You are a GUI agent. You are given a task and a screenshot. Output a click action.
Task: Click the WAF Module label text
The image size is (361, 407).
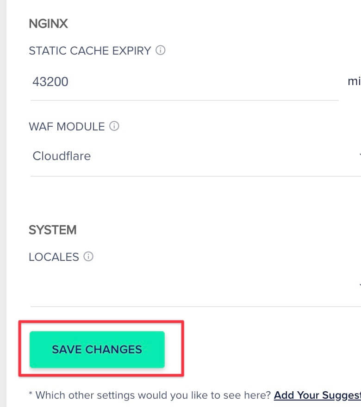pyautogui.click(x=67, y=127)
